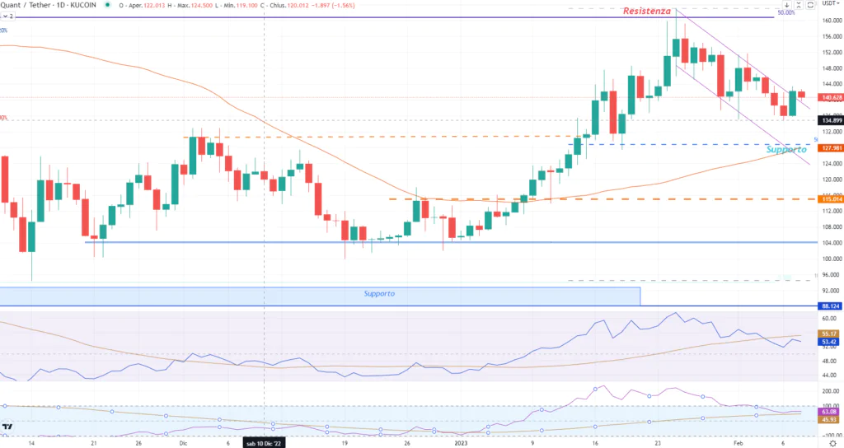Click the 100.000 price scale label

[832, 259]
